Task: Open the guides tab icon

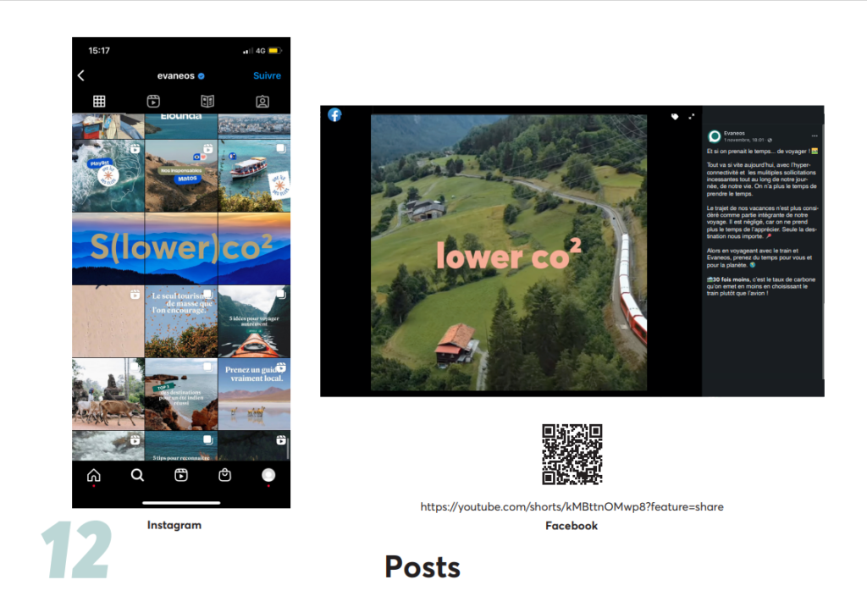Action: tap(207, 101)
